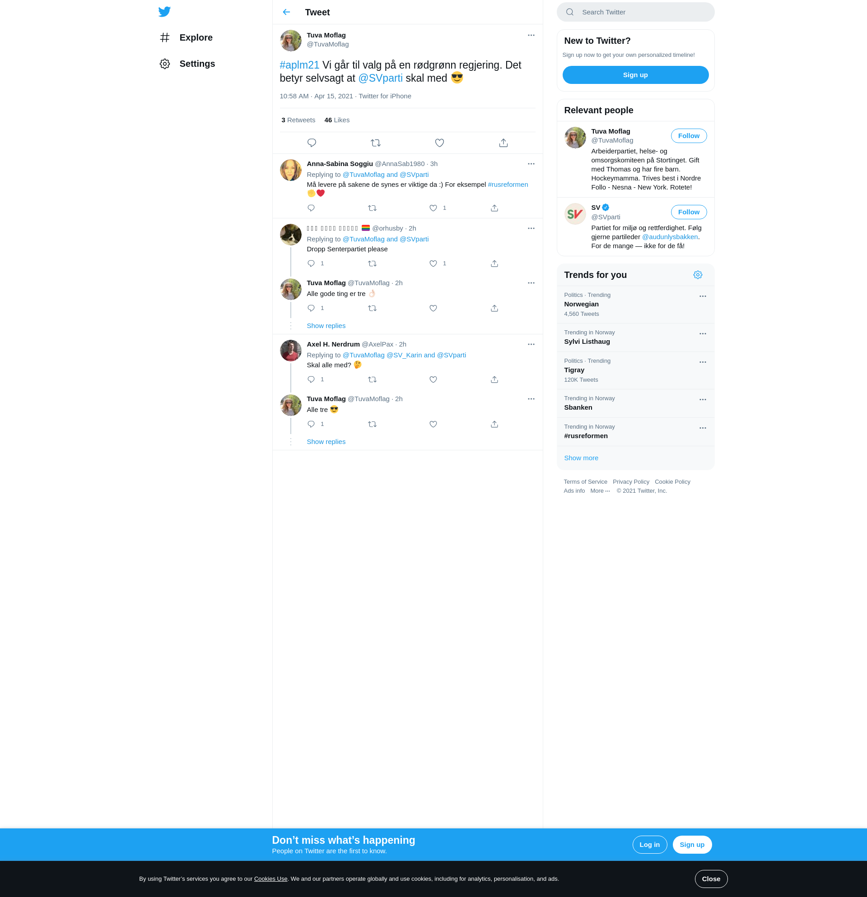
Task: Open Axel H. Nerdrum's profile picture
Action: [x=290, y=351]
